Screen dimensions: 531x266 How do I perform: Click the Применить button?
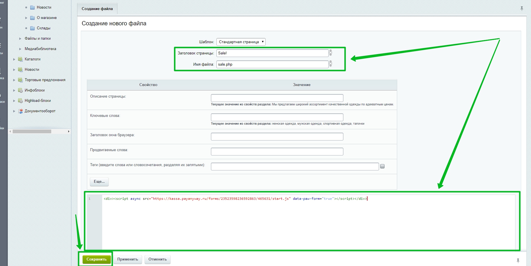tap(127, 259)
